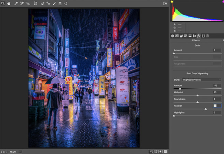The width and height of the screenshot is (224, 154).
Task: Click the Midpoint label
Action: (x=179, y=92)
